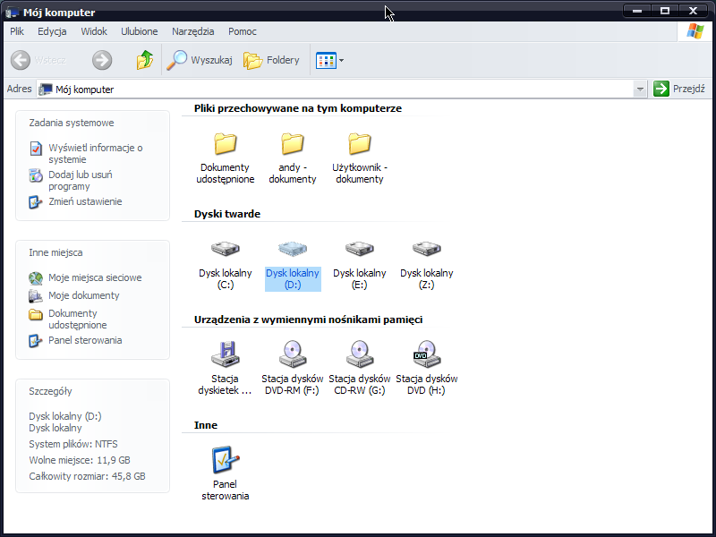Open Moje miejsca sieciowe link

[x=95, y=277]
